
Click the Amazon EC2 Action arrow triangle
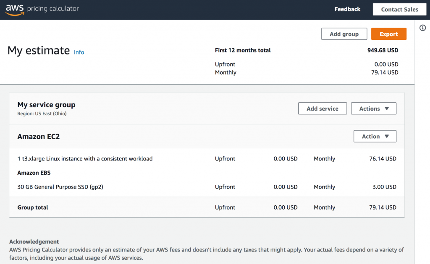pyautogui.click(x=387, y=136)
